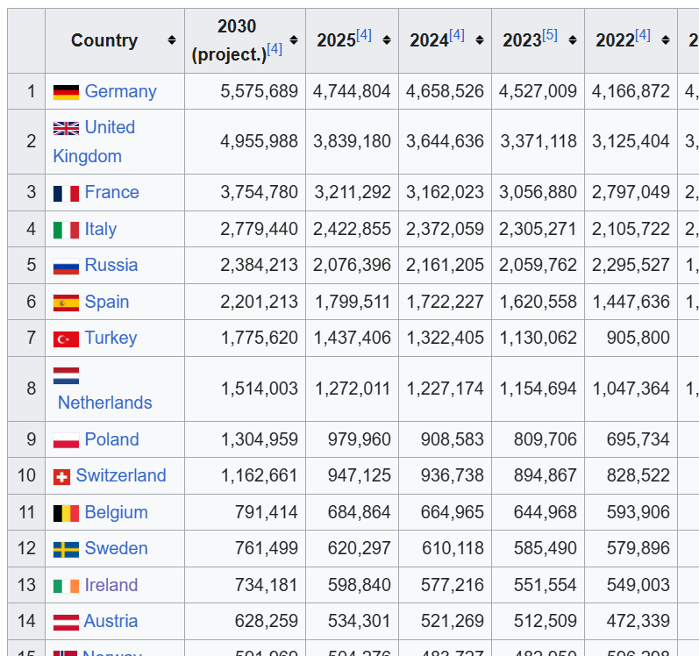Follow reference [4] in 2030 header

tap(275, 49)
